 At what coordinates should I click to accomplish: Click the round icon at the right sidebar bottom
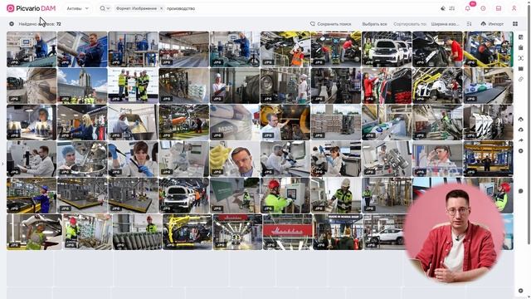point(521,291)
